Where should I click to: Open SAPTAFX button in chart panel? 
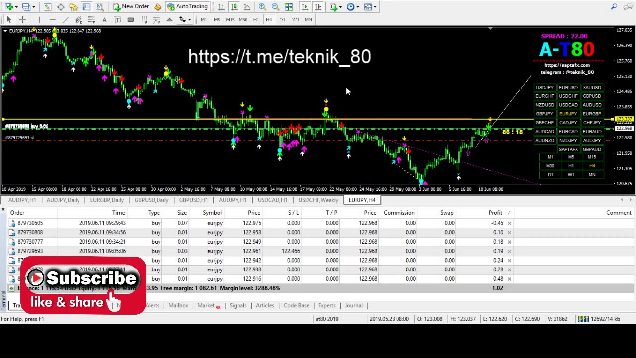(x=568, y=149)
